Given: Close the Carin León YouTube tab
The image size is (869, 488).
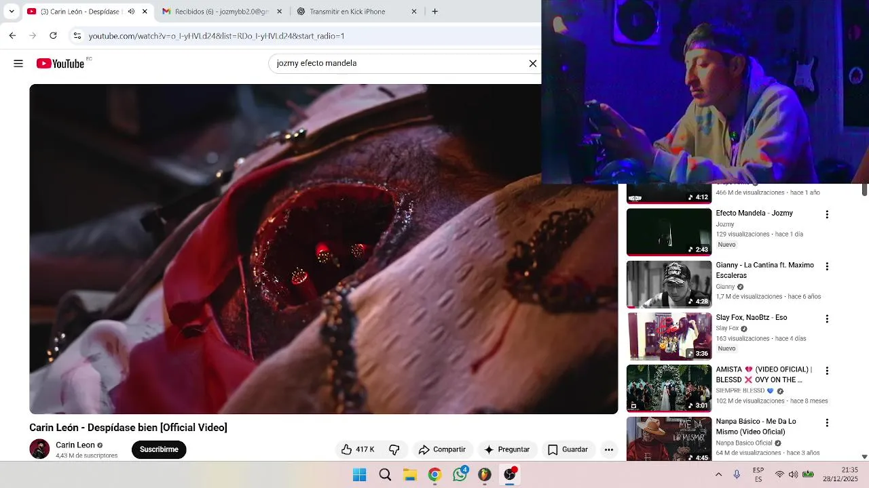Looking at the screenshot, I should (x=145, y=12).
